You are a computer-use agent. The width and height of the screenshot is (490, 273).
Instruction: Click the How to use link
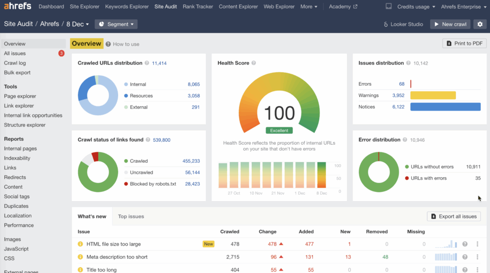point(126,44)
